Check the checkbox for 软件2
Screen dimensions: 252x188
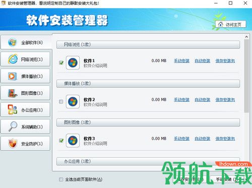61,102
